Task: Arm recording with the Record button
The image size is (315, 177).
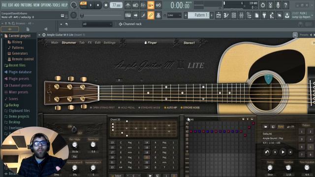Action: [106, 5]
